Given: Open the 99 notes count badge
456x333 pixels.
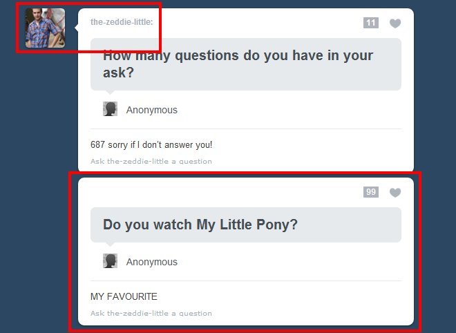Looking at the screenshot, I should (x=371, y=192).
